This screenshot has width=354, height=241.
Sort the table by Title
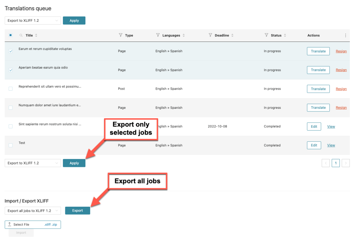pyautogui.click(x=35, y=35)
